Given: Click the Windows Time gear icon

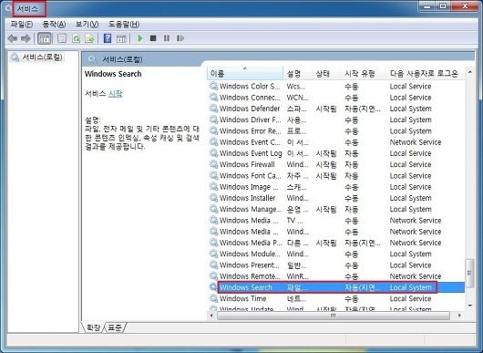Looking at the screenshot, I should (x=213, y=298).
